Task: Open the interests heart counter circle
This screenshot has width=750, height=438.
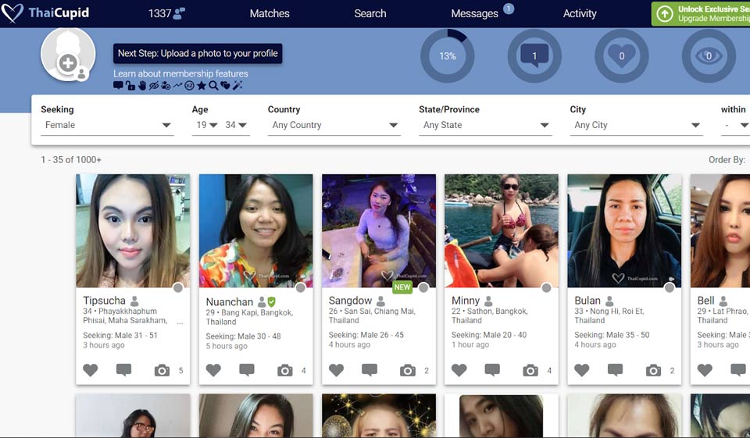Action: tap(621, 56)
